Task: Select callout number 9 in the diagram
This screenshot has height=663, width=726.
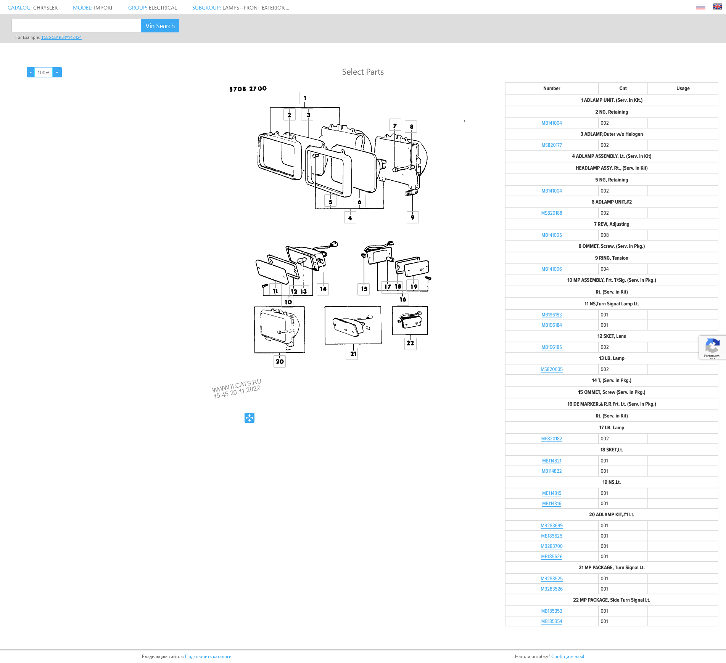Action: pyautogui.click(x=412, y=217)
